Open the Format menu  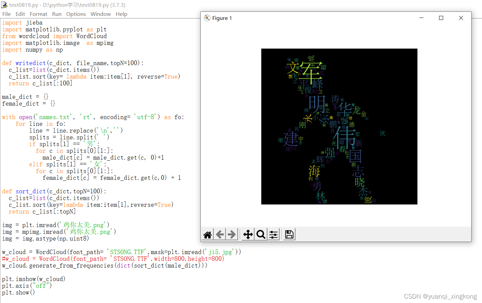[x=39, y=14]
